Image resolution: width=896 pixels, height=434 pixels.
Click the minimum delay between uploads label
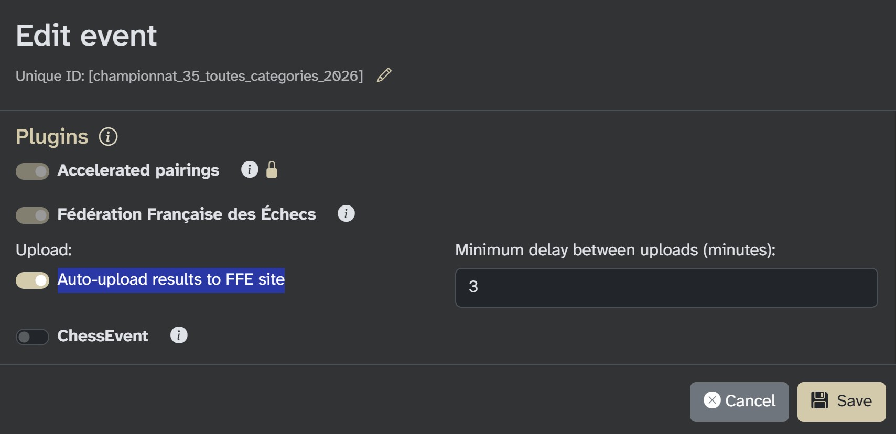point(615,250)
